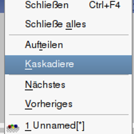Cascade the open windows via Kaskadiere
The image size is (134, 134).
[x=68, y=65]
